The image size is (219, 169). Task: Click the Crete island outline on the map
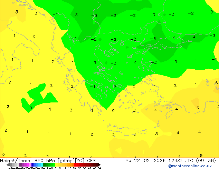coord(126,130)
